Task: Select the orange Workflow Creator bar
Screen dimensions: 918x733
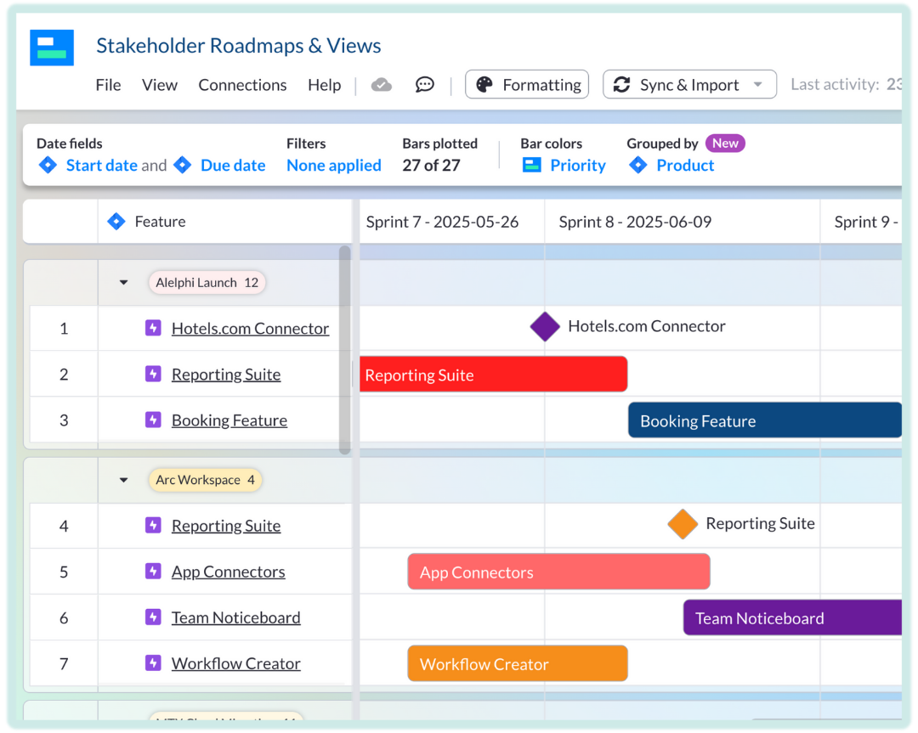Action: [x=518, y=663]
